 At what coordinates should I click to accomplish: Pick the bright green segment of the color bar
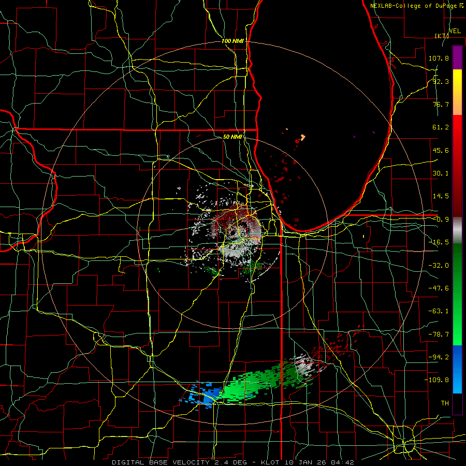[x=457, y=330]
